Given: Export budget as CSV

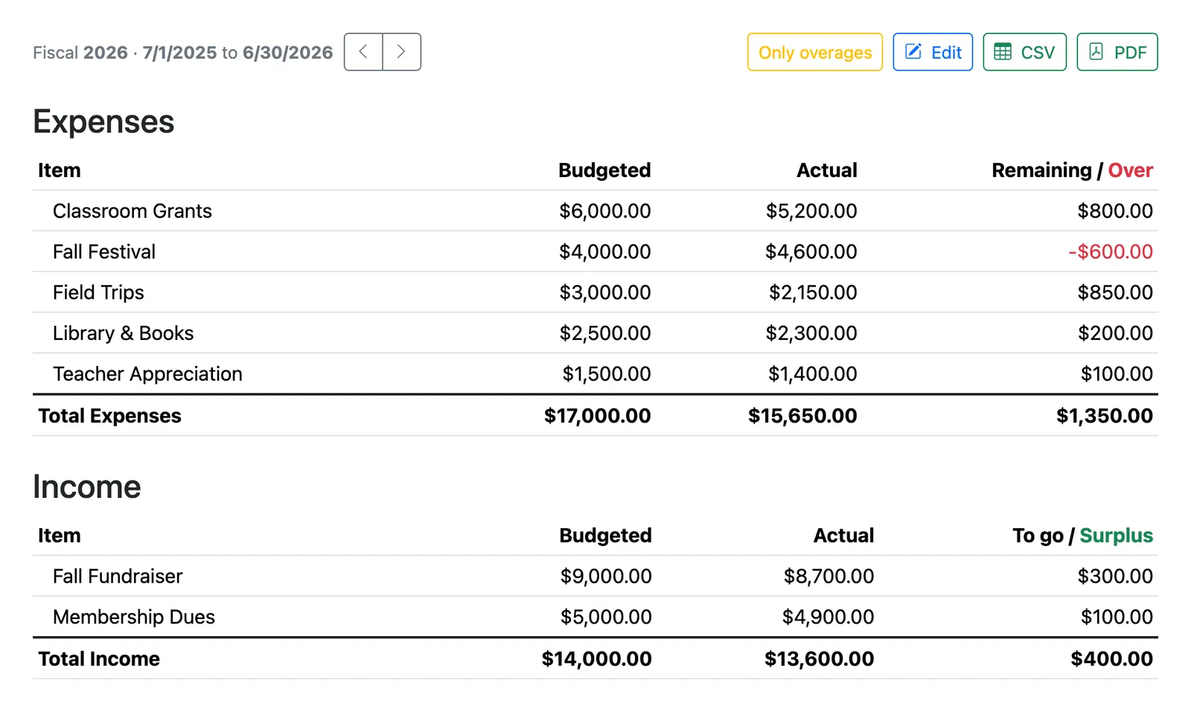Looking at the screenshot, I should [1025, 52].
